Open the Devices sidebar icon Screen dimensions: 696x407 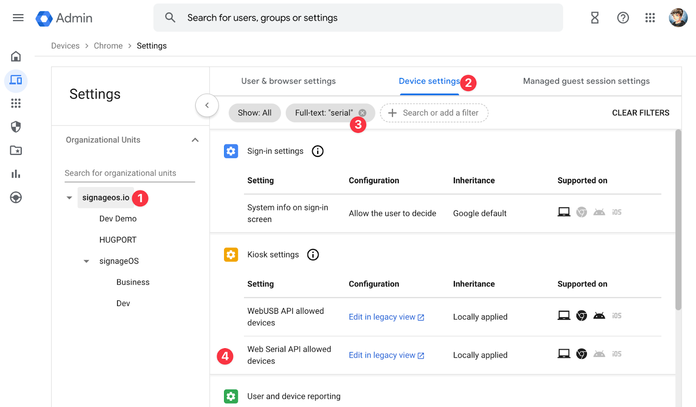coord(16,81)
